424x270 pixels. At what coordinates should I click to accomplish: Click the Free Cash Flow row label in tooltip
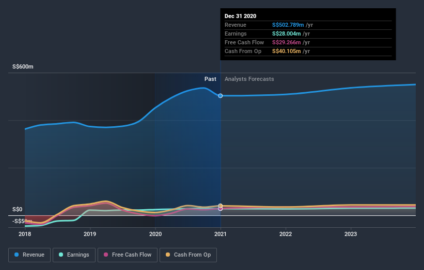click(x=244, y=42)
